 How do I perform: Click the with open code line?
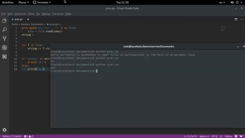(x=49, y=28)
